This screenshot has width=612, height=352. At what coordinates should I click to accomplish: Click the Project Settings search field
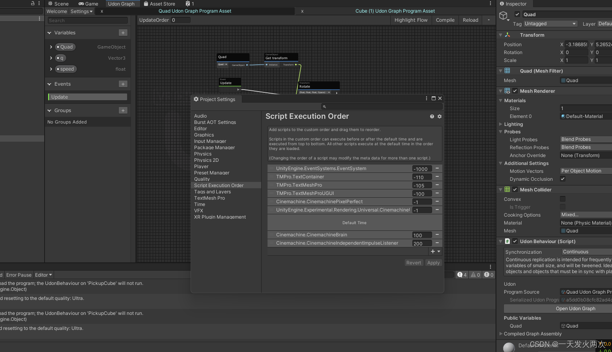click(382, 107)
